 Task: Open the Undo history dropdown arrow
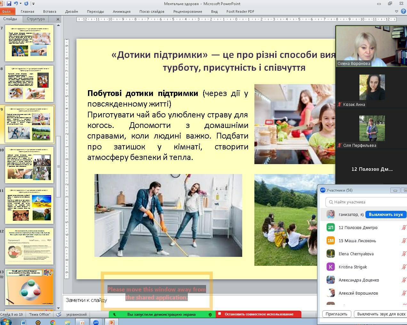pos(20,4)
